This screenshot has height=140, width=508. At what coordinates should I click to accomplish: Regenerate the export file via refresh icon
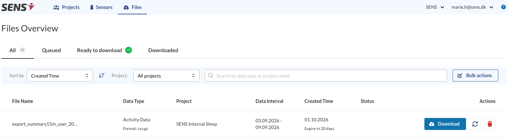475,124
